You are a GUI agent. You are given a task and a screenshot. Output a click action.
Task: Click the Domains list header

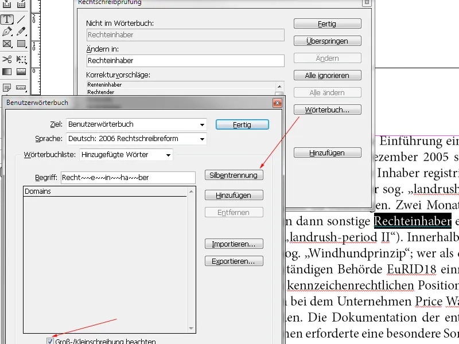click(x=105, y=191)
